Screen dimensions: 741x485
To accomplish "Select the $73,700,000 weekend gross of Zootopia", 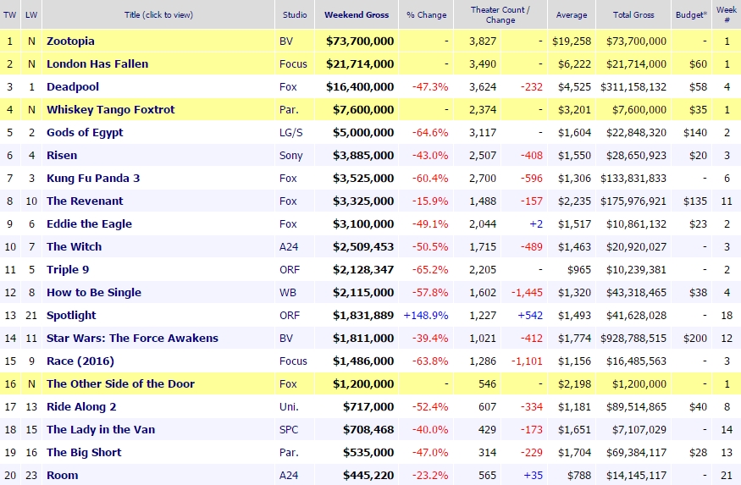I will [x=360, y=41].
